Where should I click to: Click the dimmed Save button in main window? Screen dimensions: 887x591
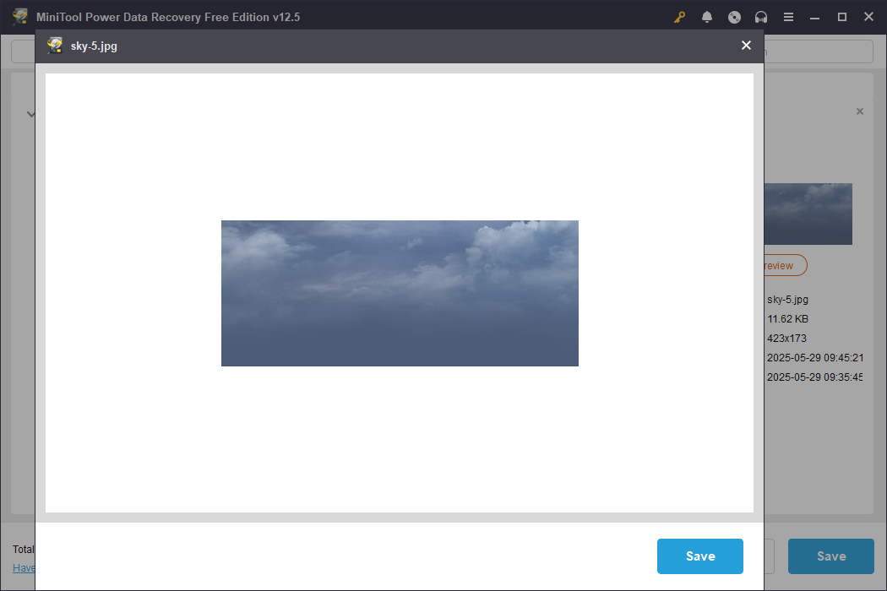[830, 556]
